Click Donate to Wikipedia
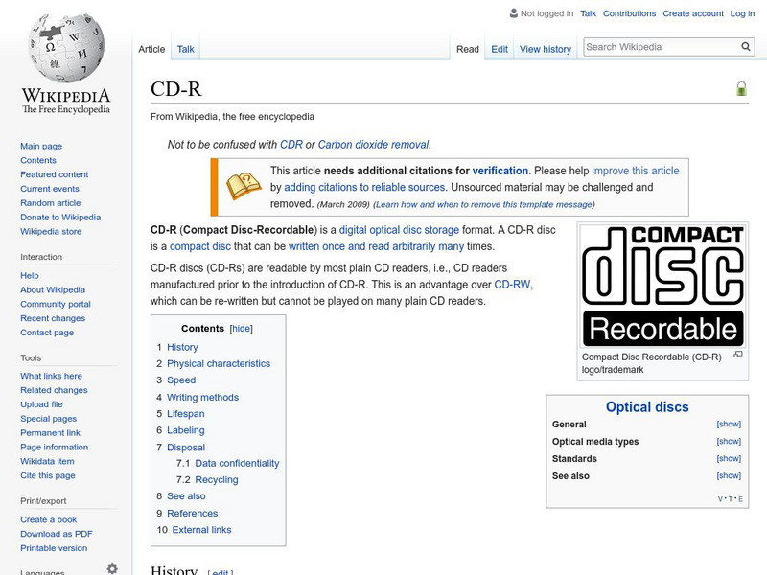Viewport: 767px width, 575px height. pos(60,217)
